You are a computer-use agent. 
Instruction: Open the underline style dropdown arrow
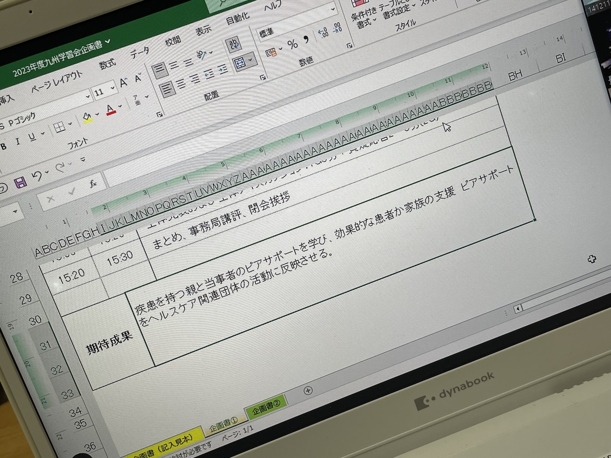point(43,133)
